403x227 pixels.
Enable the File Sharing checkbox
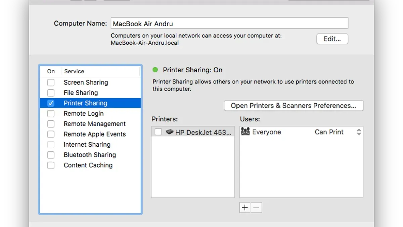pos(51,93)
